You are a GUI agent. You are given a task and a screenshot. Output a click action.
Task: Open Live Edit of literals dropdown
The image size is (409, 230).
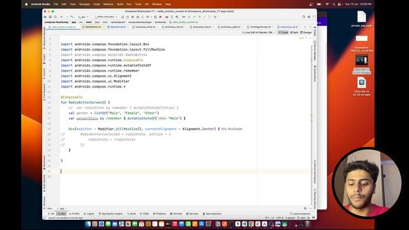[x=258, y=33]
